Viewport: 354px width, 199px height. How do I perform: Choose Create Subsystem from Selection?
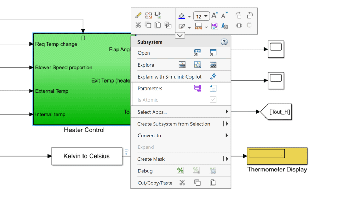174,124
